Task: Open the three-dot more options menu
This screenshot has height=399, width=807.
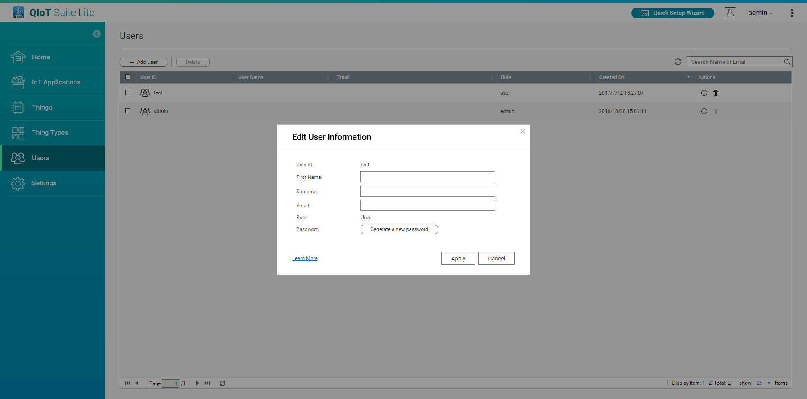Action: 792,13
